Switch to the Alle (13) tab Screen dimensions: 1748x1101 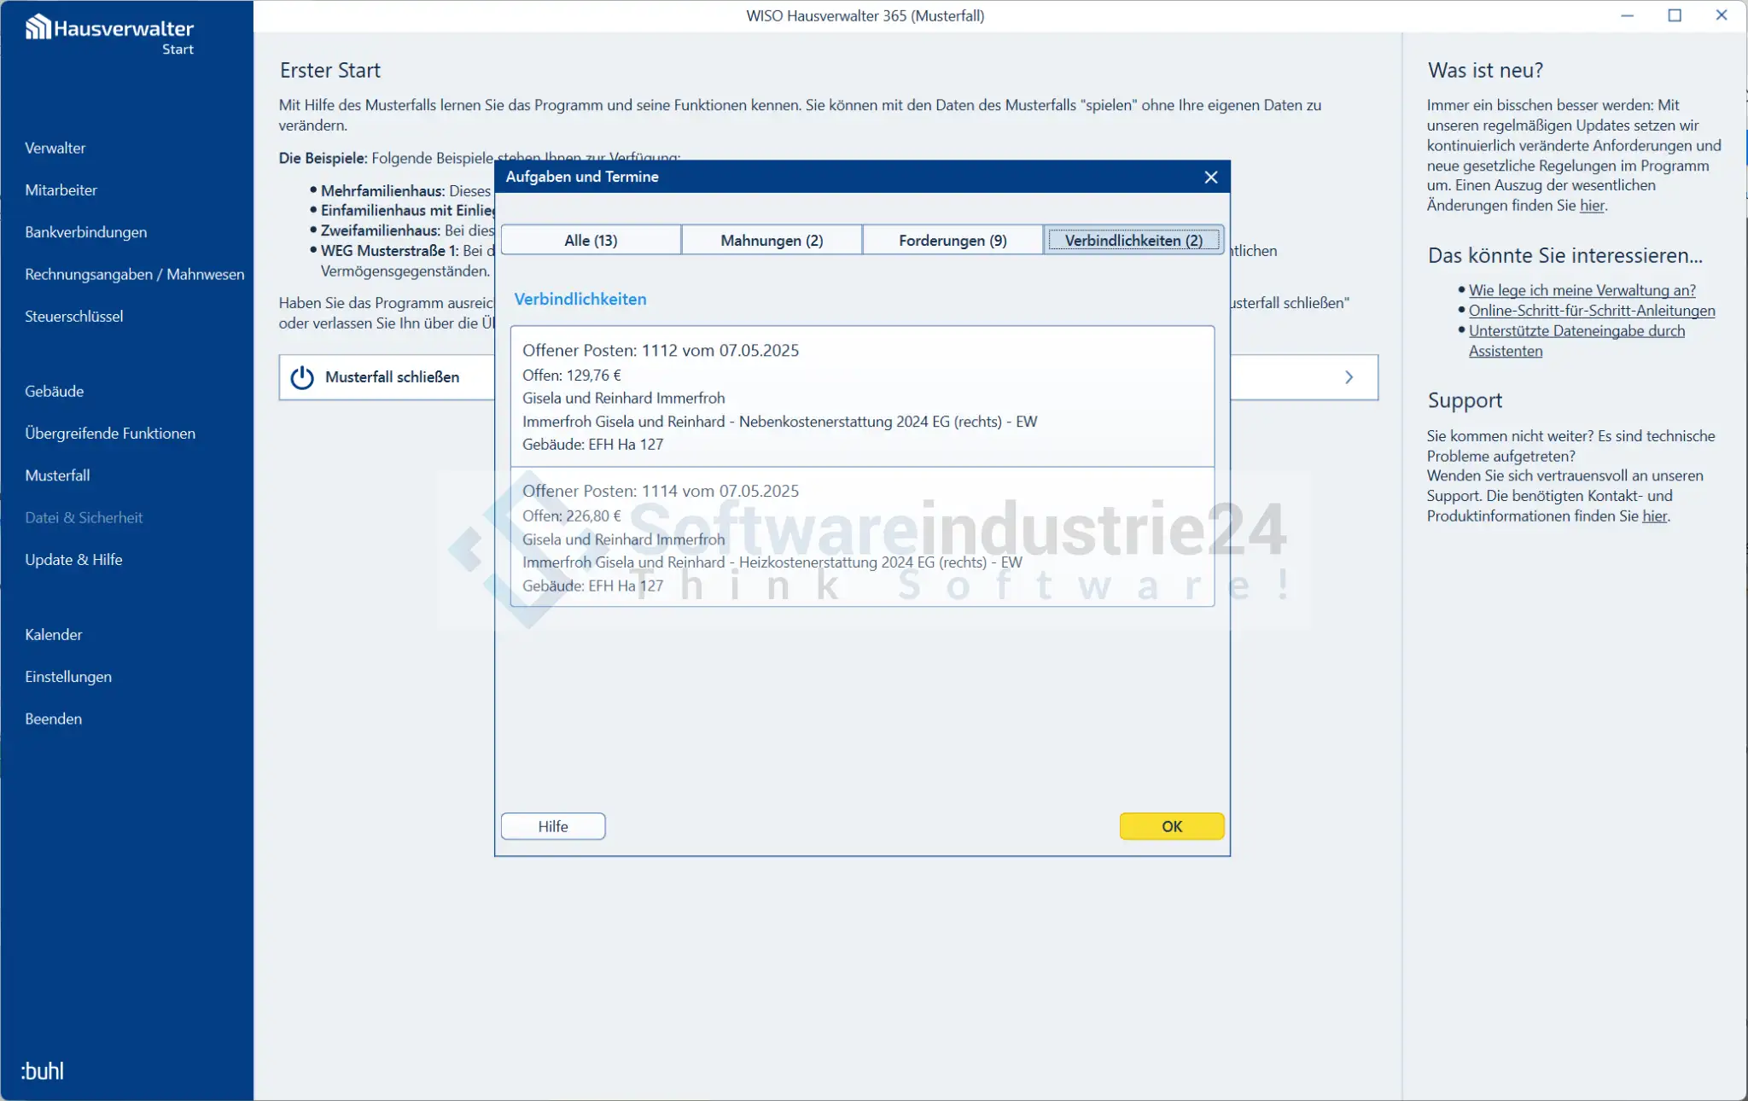pos(591,240)
